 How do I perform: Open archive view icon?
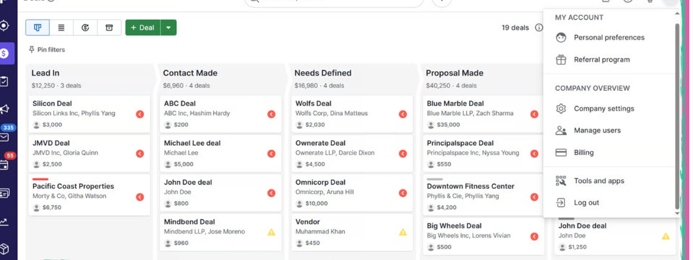(x=109, y=28)
